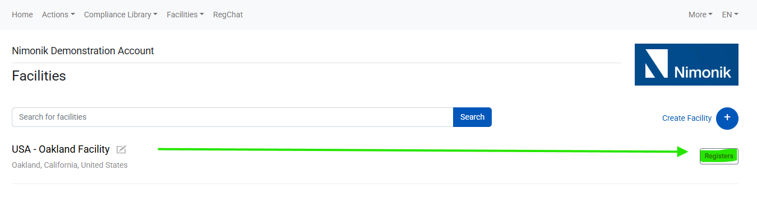Open Registers for the Oakland Facility

(x=719, y=156)
